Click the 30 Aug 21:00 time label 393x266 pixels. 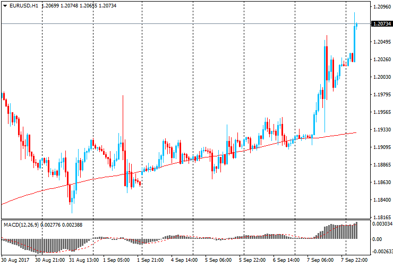point(50,260)
